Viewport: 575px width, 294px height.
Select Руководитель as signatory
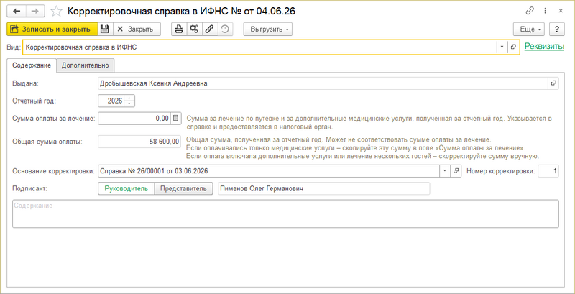point(126,189)
